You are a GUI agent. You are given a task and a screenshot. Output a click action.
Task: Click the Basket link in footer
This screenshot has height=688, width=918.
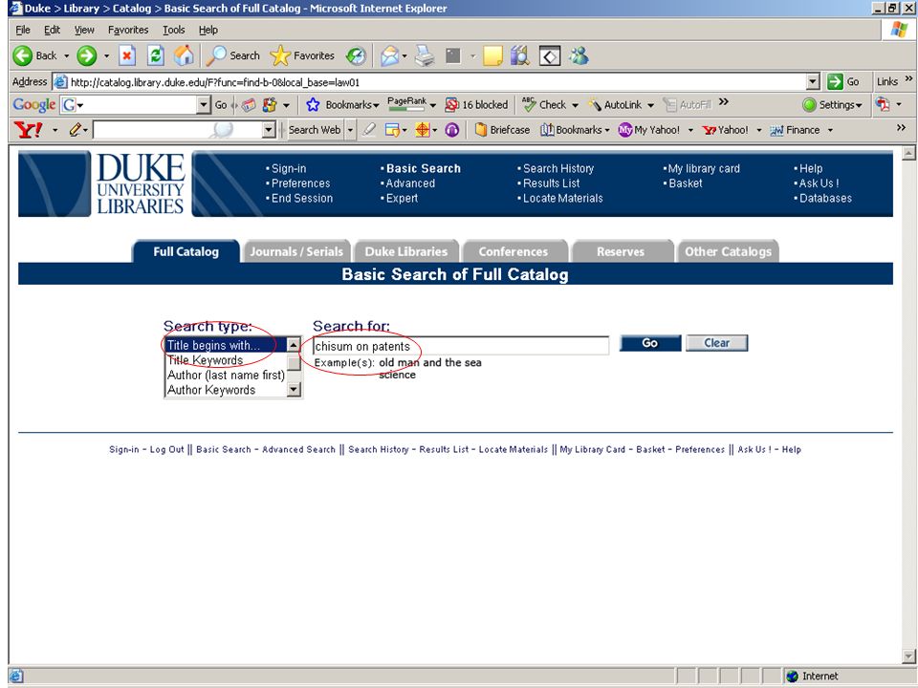tap(650, 449)
